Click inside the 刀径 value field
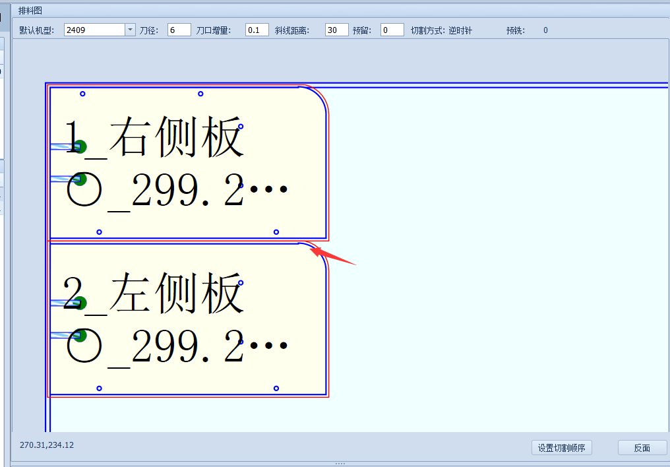The image size is (670, 467). pyautogui.click(x=178, y=29)
